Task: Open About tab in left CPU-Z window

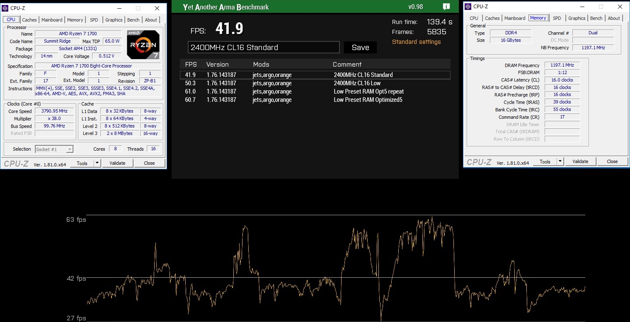Action: 151,20
